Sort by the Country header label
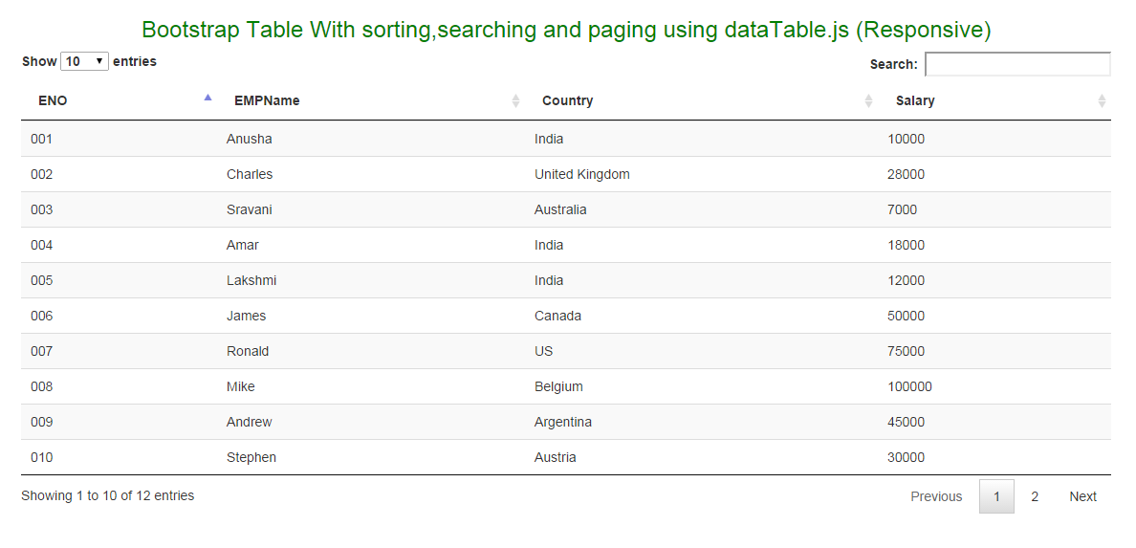 click(x=567, y=100)
